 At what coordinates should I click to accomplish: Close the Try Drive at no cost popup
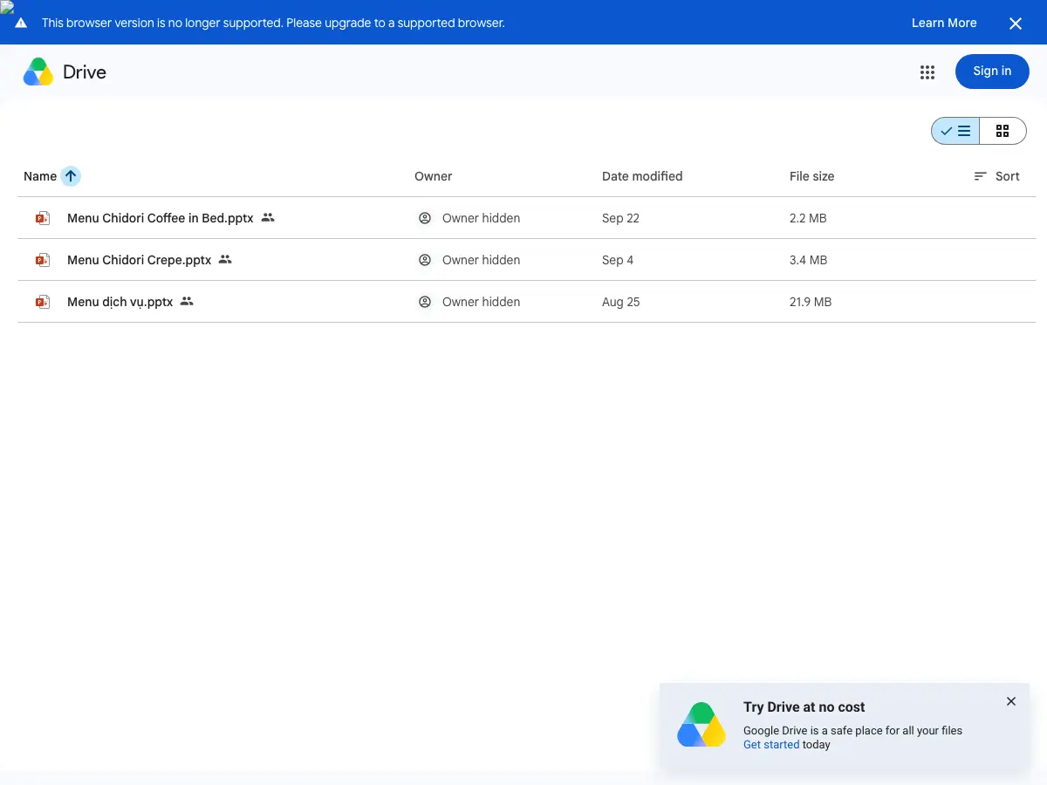[1011, 701]
